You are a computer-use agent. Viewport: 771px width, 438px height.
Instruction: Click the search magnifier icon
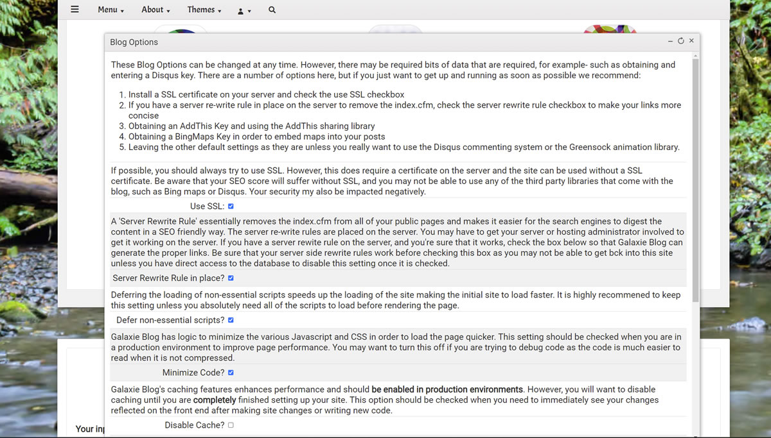272,10
